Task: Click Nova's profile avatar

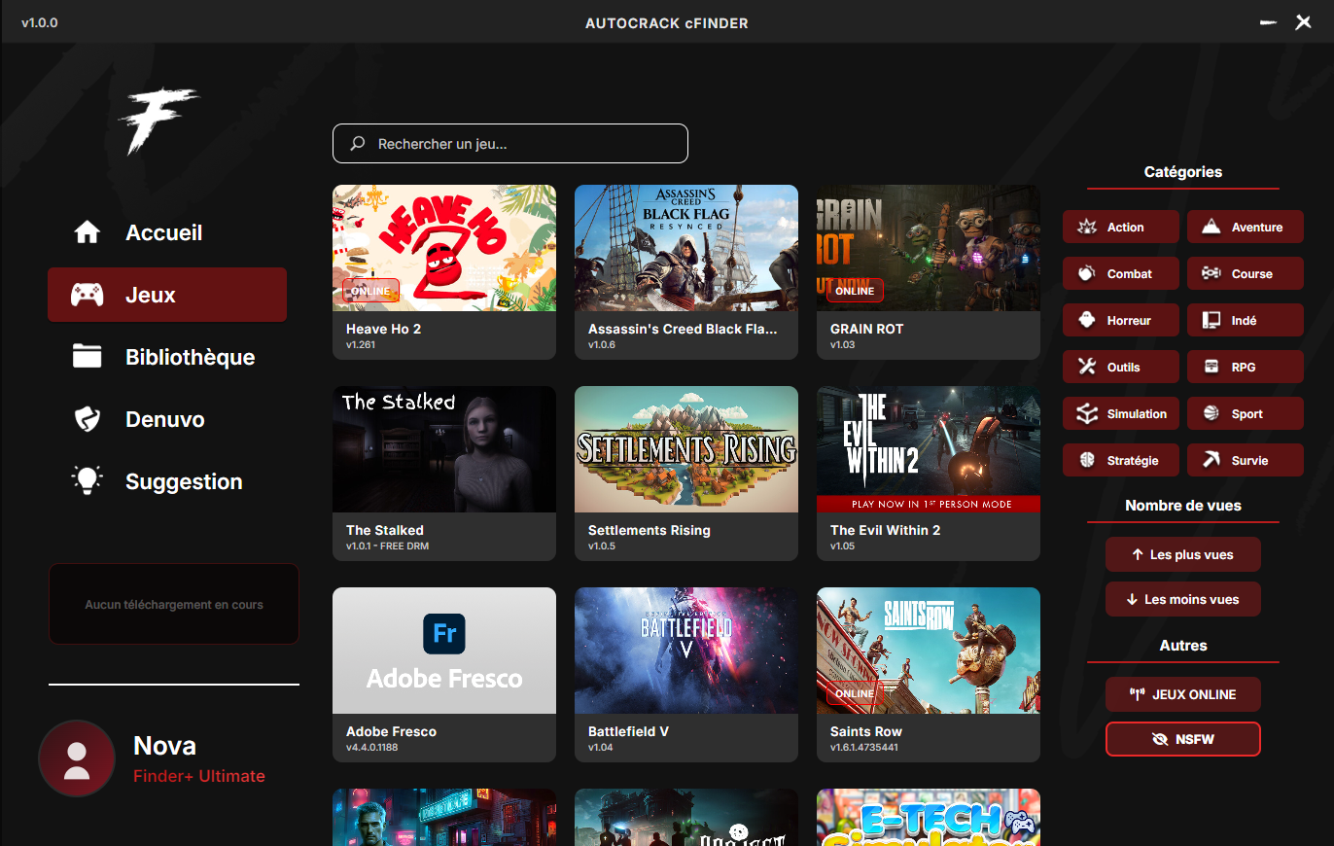Action: 77,758
